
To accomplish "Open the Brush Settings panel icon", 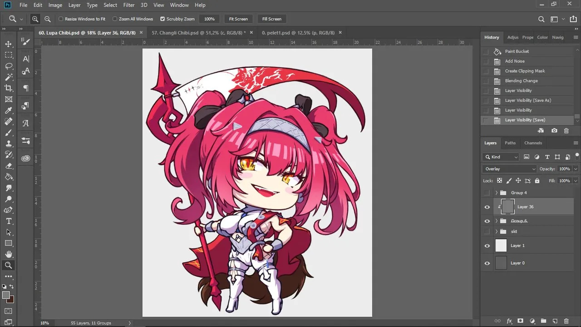I will click(x=26, y=42).
